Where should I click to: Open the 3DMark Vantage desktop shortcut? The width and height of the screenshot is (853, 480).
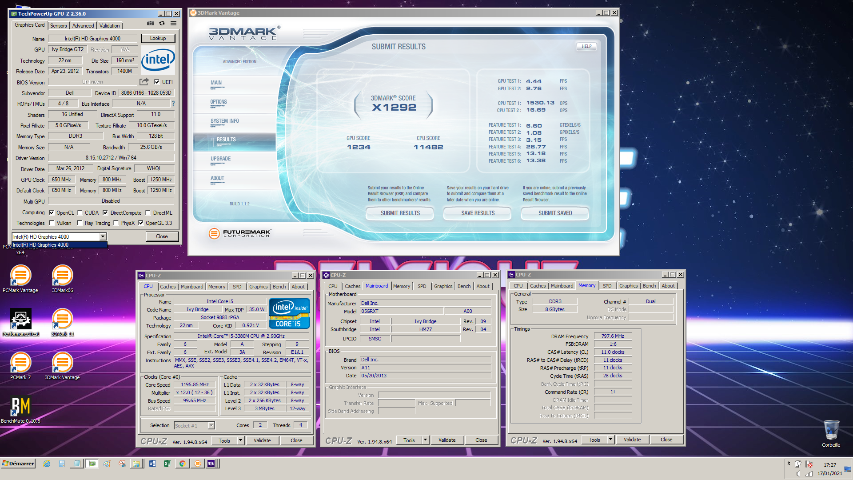[x=62, y=366]
